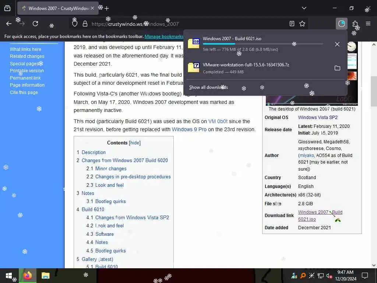This screenshot has height=283, width=377.
Task: Click the page vertical scrollbar thumb
Action: 374,91
